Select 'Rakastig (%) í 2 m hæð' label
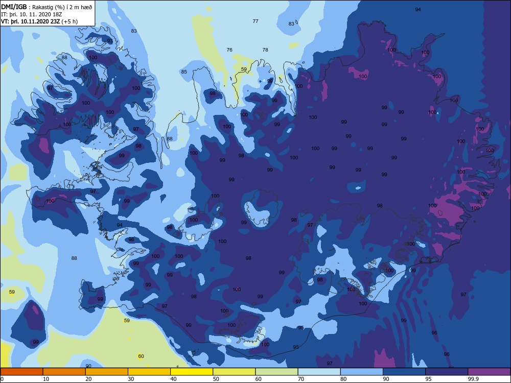Image resolution: width=511 pixels, height=383 pixels. click(x=62, y=7)
